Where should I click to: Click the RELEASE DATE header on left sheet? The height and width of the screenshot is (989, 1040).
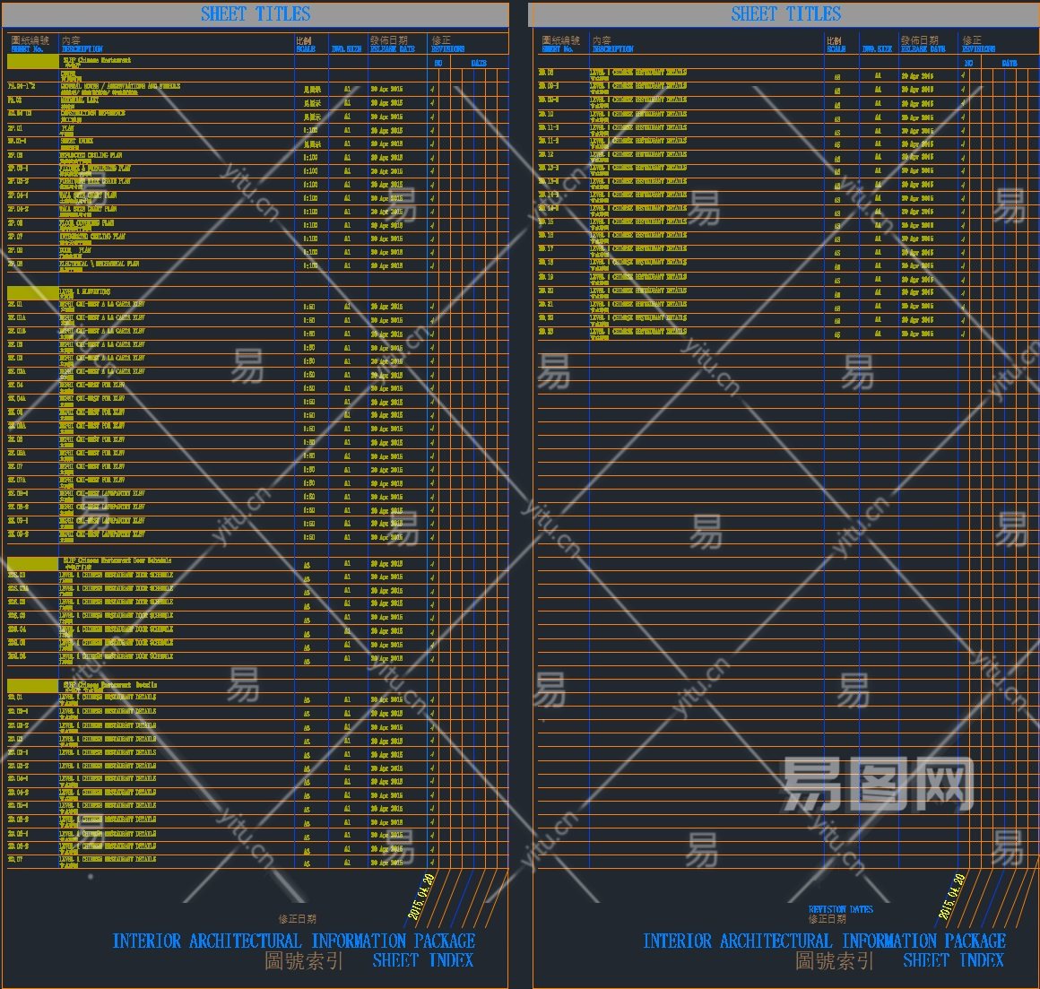[393, 49]
